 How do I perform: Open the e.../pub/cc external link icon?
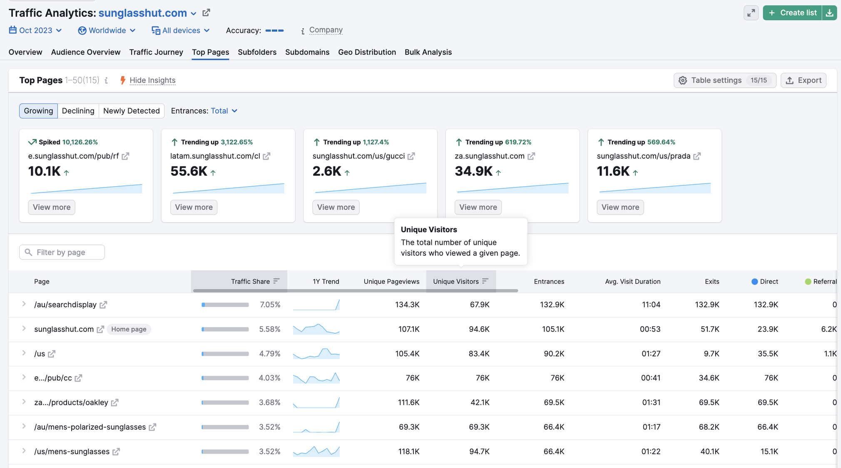79,378
